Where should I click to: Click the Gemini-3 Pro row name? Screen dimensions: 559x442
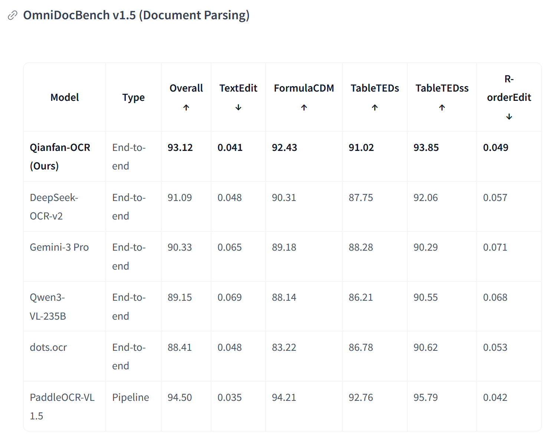(59, 247)
